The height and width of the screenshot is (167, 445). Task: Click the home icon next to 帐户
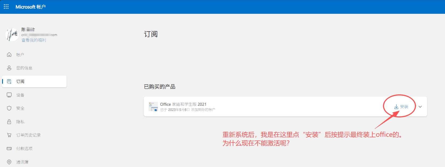[x=9, y=55]
